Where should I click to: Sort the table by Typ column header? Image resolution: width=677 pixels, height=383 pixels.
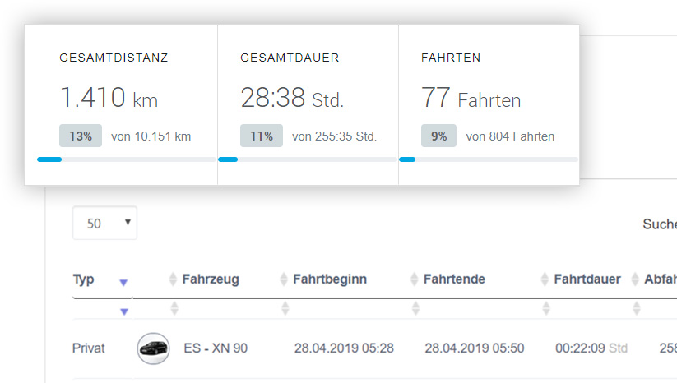83,279
